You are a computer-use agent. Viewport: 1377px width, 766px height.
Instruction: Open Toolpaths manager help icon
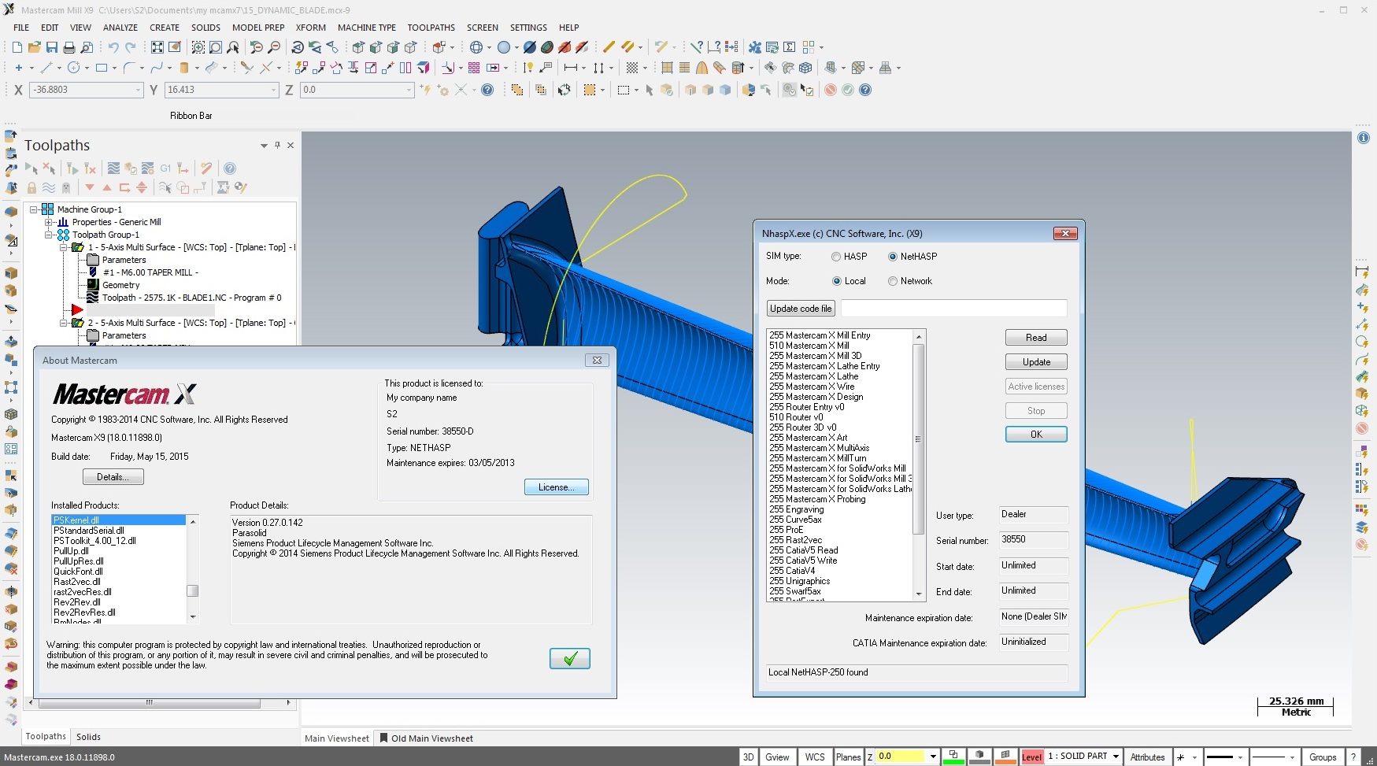[230, 168]
